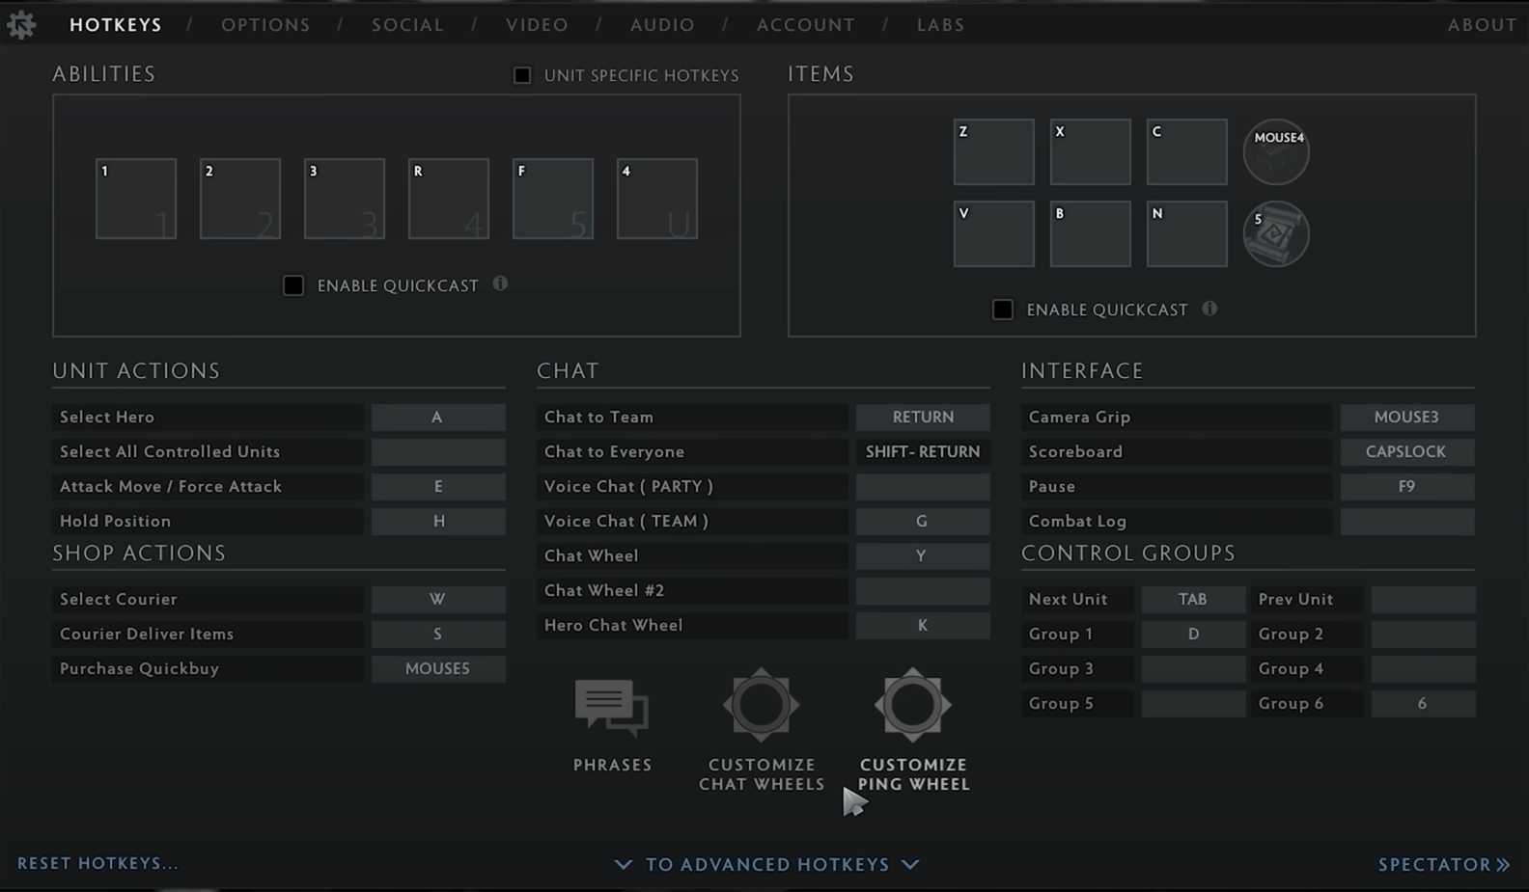Switch to the Audio tab
The image size is (1529, 892).
[x=662, y=25]
